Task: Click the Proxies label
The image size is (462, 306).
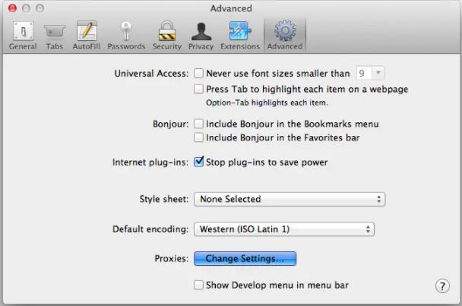Action: [172, 259]
